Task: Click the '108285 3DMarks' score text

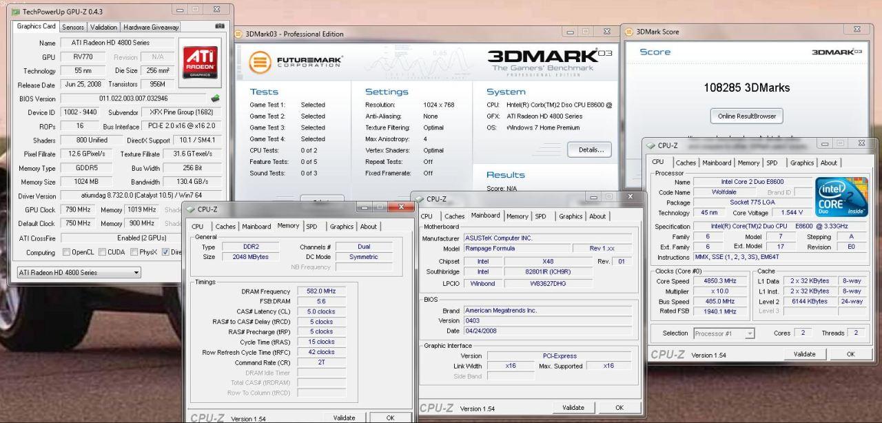Action: [747, 87]
